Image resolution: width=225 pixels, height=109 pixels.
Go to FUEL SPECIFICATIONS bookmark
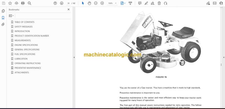click(25, 54)
